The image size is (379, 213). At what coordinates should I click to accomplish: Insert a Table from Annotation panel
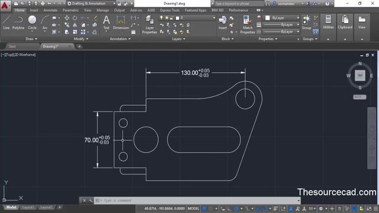[133, 32]
